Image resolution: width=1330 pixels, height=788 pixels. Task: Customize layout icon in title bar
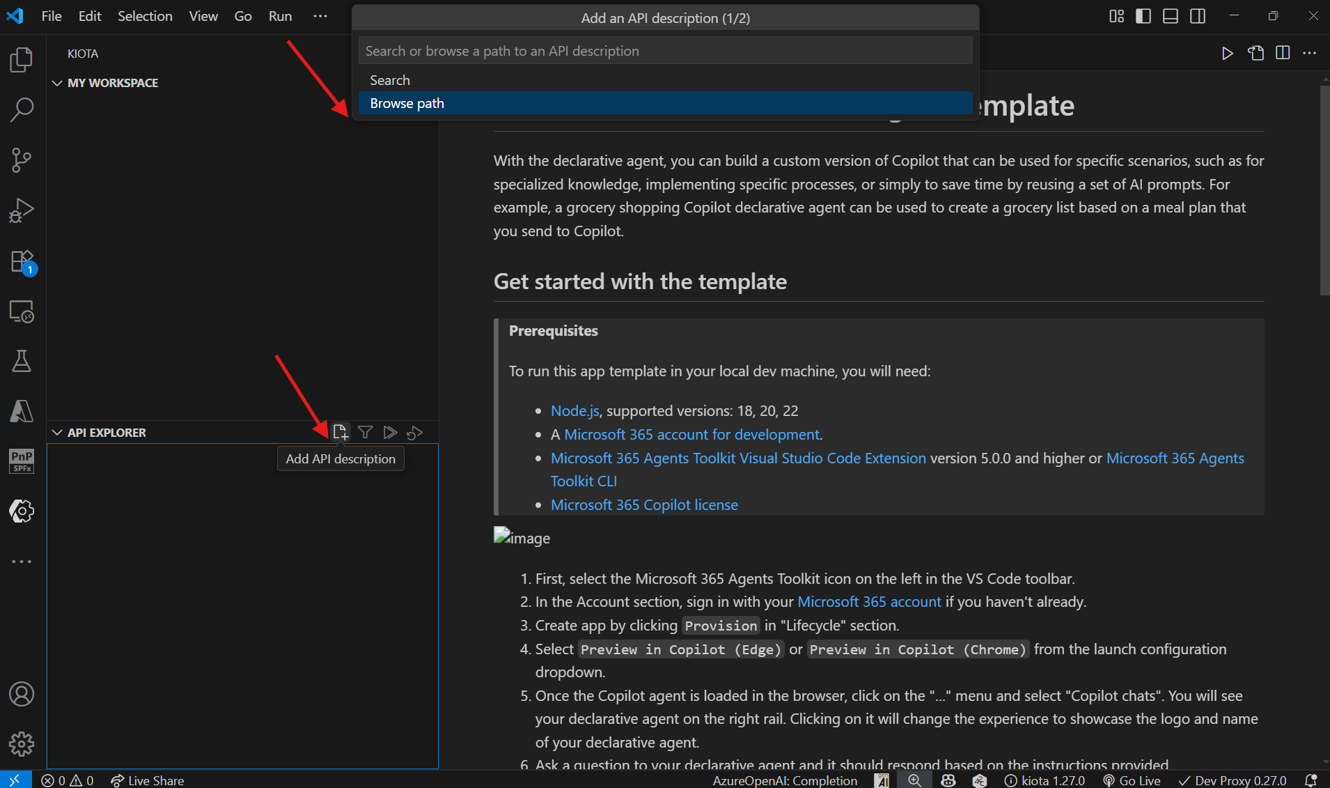[x=1116, y=16]
